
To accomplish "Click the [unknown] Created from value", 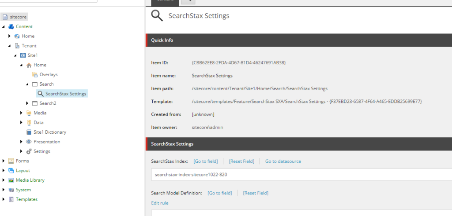I will pos(203,114).
